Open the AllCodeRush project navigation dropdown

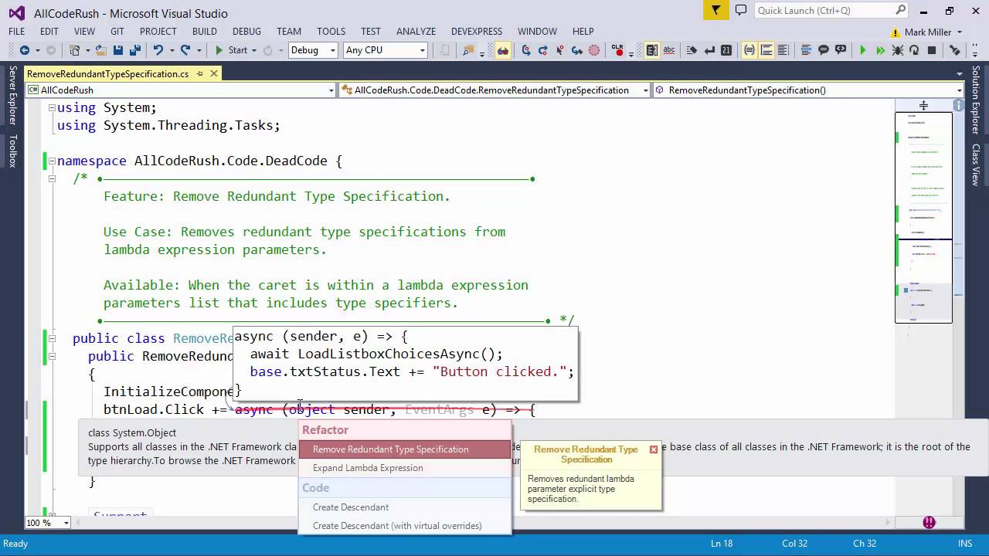181,90
